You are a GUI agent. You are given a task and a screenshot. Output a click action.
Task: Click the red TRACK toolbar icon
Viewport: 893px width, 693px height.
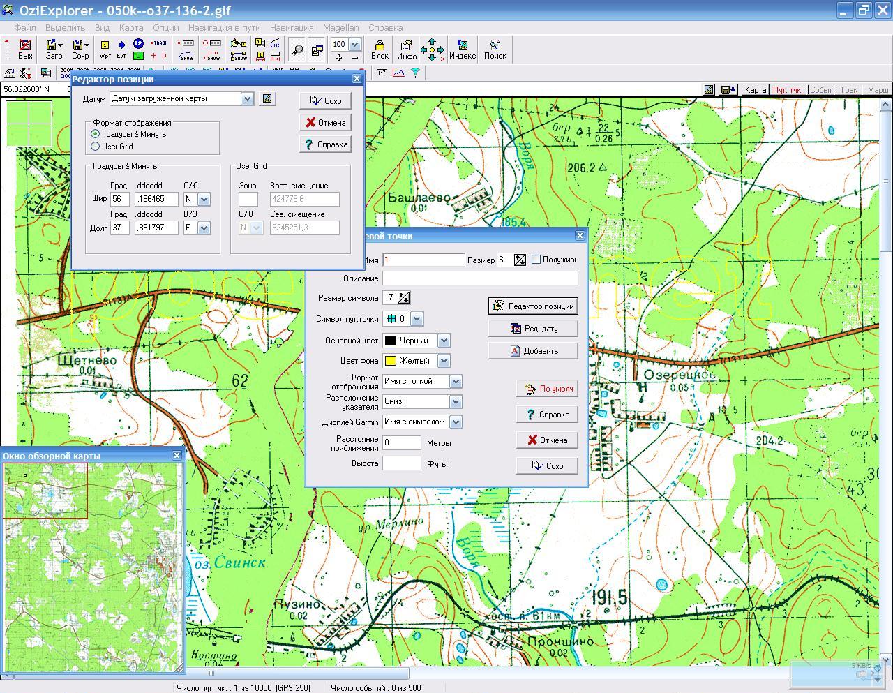coord(160,43)
